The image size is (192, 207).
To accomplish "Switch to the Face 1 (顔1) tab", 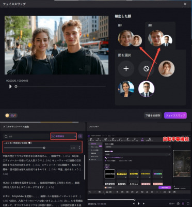I will coord(120,25).
